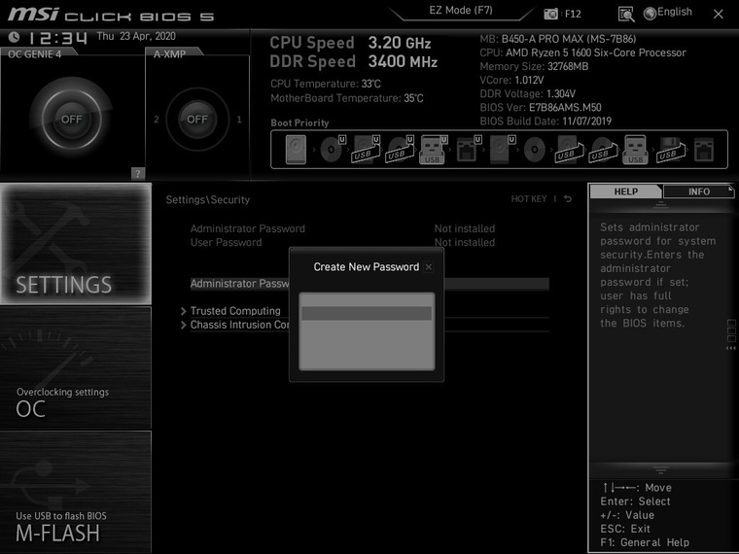The height and width of the screenshot is (554, 739).
Task: Click the Boot Priority label
Action: pyautogui.click(x=299, y=123)
